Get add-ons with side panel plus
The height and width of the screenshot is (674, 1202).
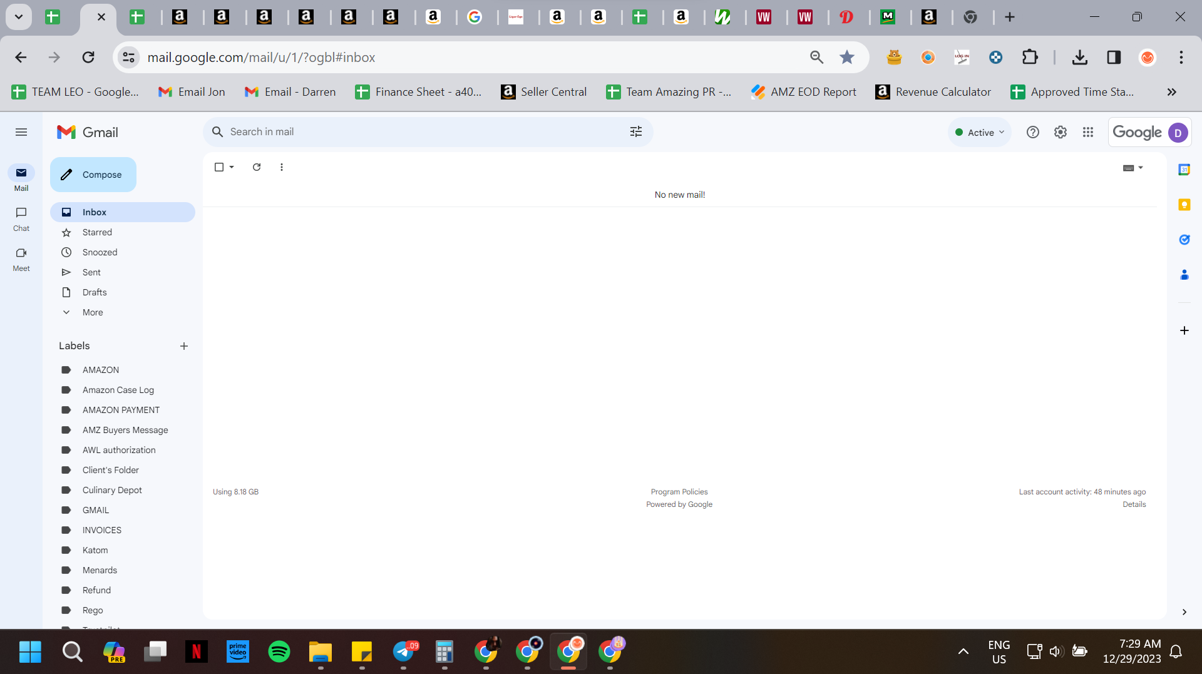coord(1184,330)
